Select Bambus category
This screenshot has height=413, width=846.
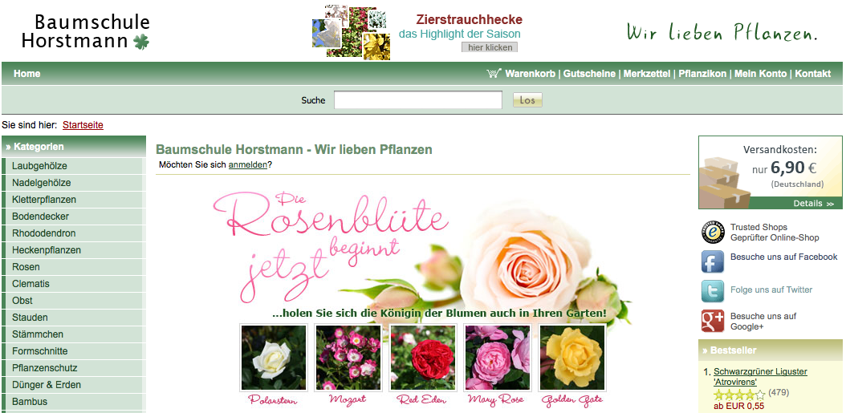(x=73, y=402)
